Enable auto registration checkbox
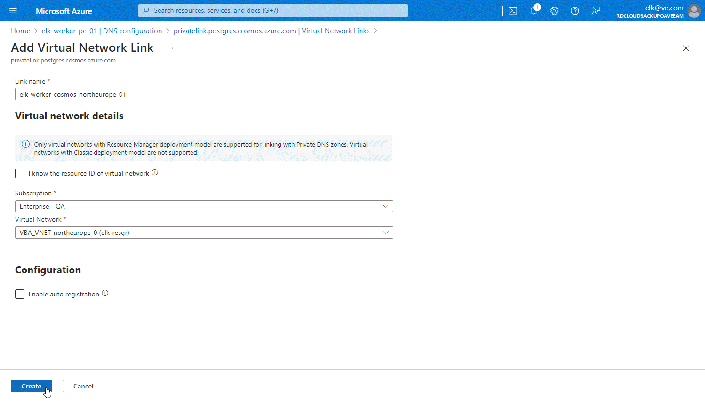Screen dimensions: 705x403 [20, 294]
